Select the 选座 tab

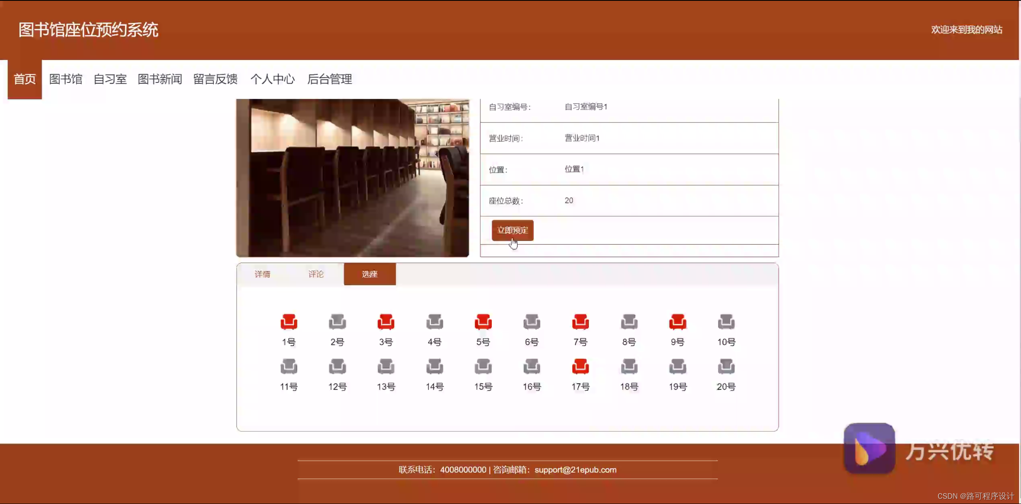click(370, 274)
